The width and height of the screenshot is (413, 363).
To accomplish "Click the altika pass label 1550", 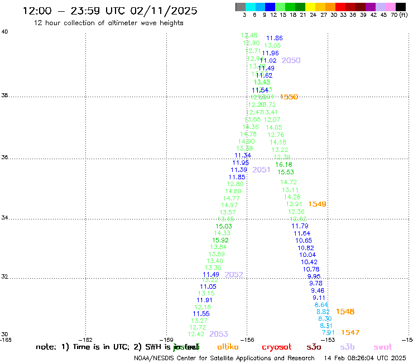I will point(289,97).
